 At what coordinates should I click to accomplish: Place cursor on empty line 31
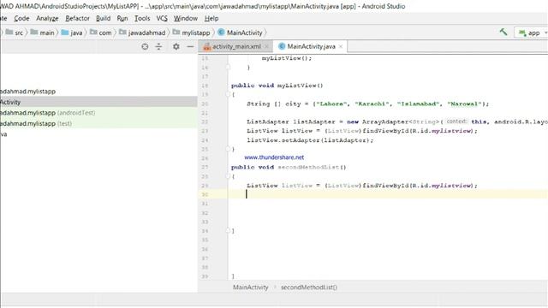tap(388, 204)
